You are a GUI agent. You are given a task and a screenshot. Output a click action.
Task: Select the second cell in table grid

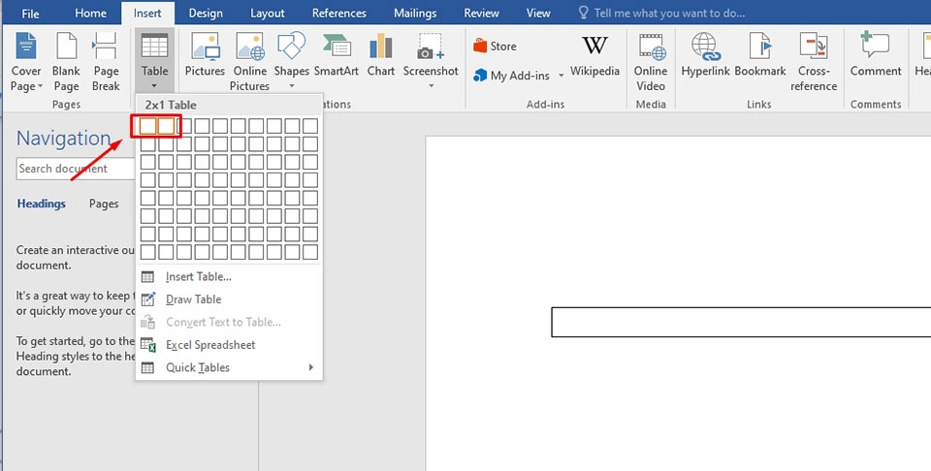pos(166,126)
